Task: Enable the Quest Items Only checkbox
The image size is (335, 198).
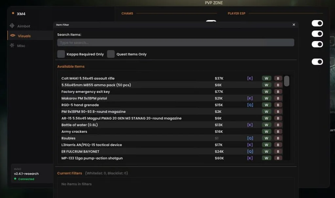Action: point(111,54)
